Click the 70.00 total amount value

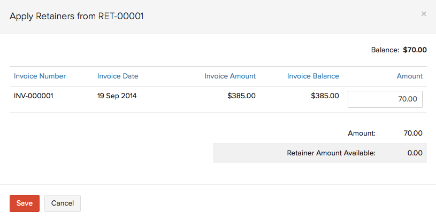point(413,133)
